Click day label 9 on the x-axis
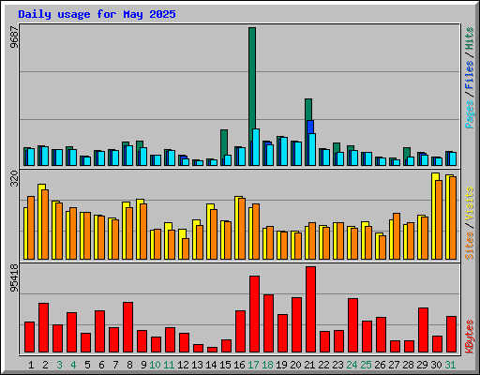The width and height of the screenshot is (480, 375). click(x=143, y=365)
